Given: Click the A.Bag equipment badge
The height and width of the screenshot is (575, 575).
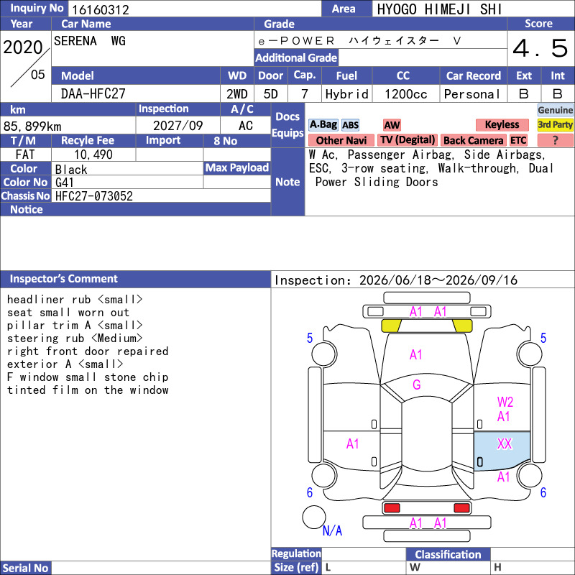Looking at the screenshot, I should coord(323,124).
